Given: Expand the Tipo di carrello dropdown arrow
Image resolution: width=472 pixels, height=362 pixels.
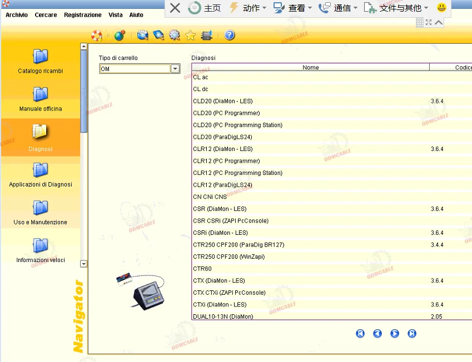Looking at the screenshot, I should 175,69.
